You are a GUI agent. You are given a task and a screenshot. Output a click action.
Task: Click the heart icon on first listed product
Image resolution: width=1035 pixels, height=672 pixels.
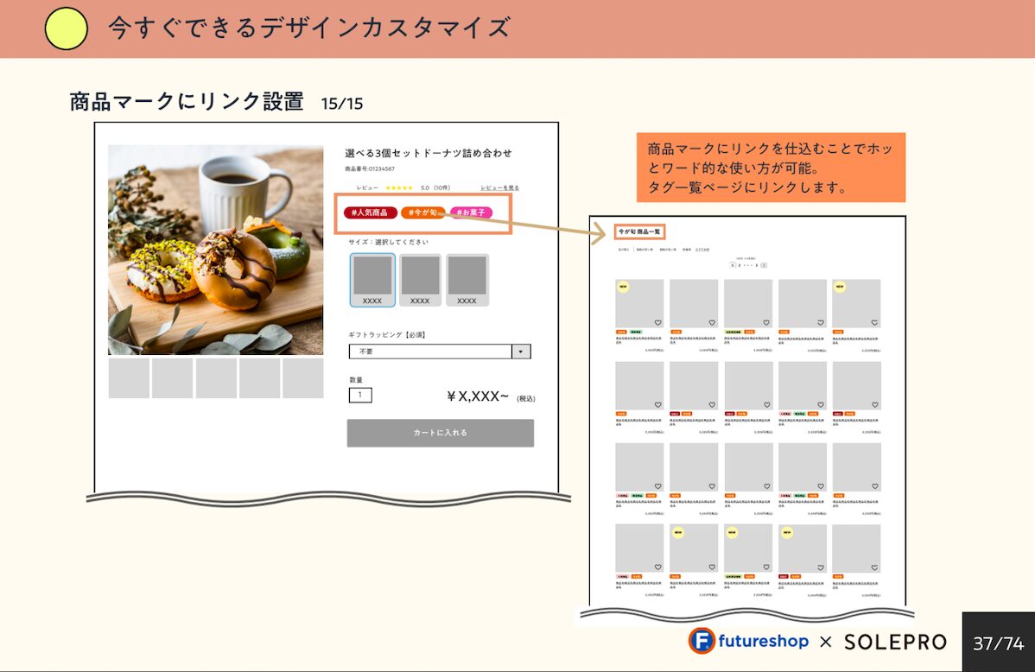pyautogui.click(x=657, y=323)
